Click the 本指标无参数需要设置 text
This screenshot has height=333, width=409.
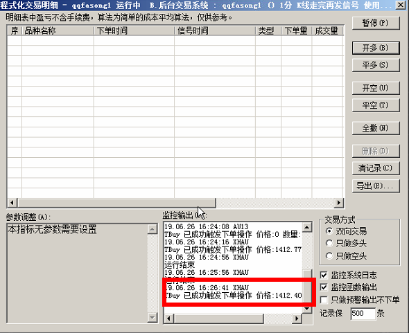(52, 229)
